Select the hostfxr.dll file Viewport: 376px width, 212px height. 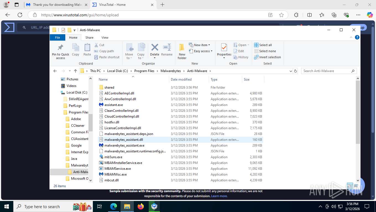pyautogui.click(x=181, y=122)
